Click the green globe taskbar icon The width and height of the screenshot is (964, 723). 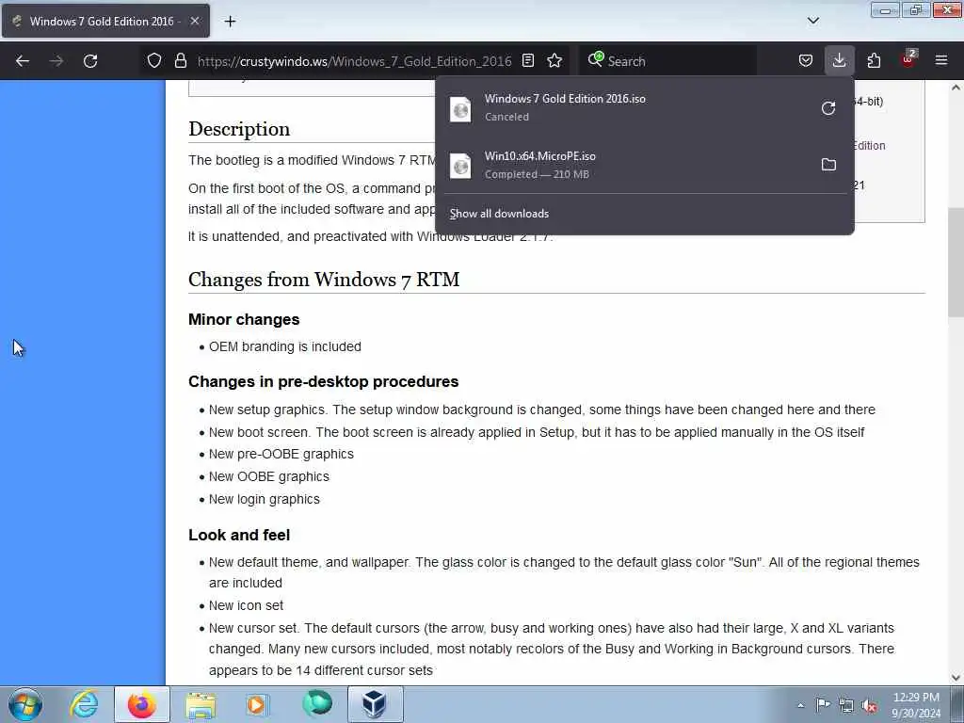click(x=316, y=703)
